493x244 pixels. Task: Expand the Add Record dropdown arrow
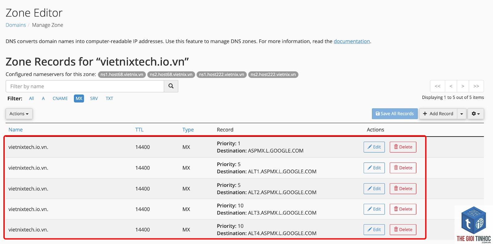coord(462,114)
